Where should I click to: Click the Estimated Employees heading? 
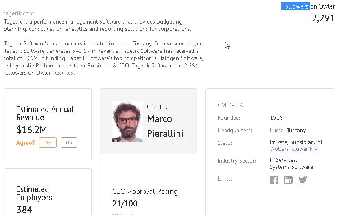coord(34,193)
